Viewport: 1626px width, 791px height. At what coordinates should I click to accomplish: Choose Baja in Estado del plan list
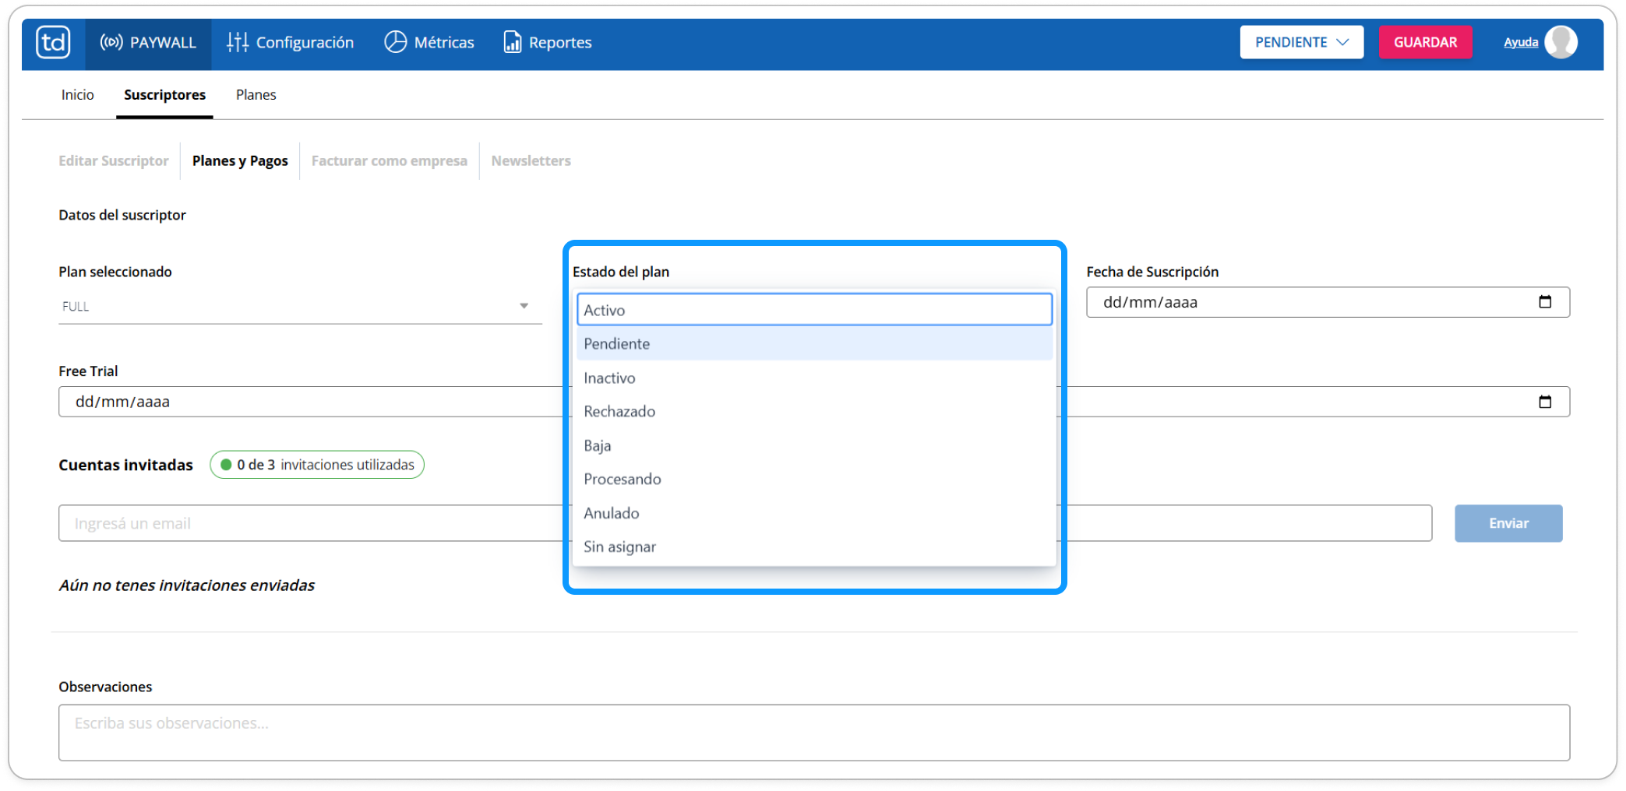click(x=814, y=445)
